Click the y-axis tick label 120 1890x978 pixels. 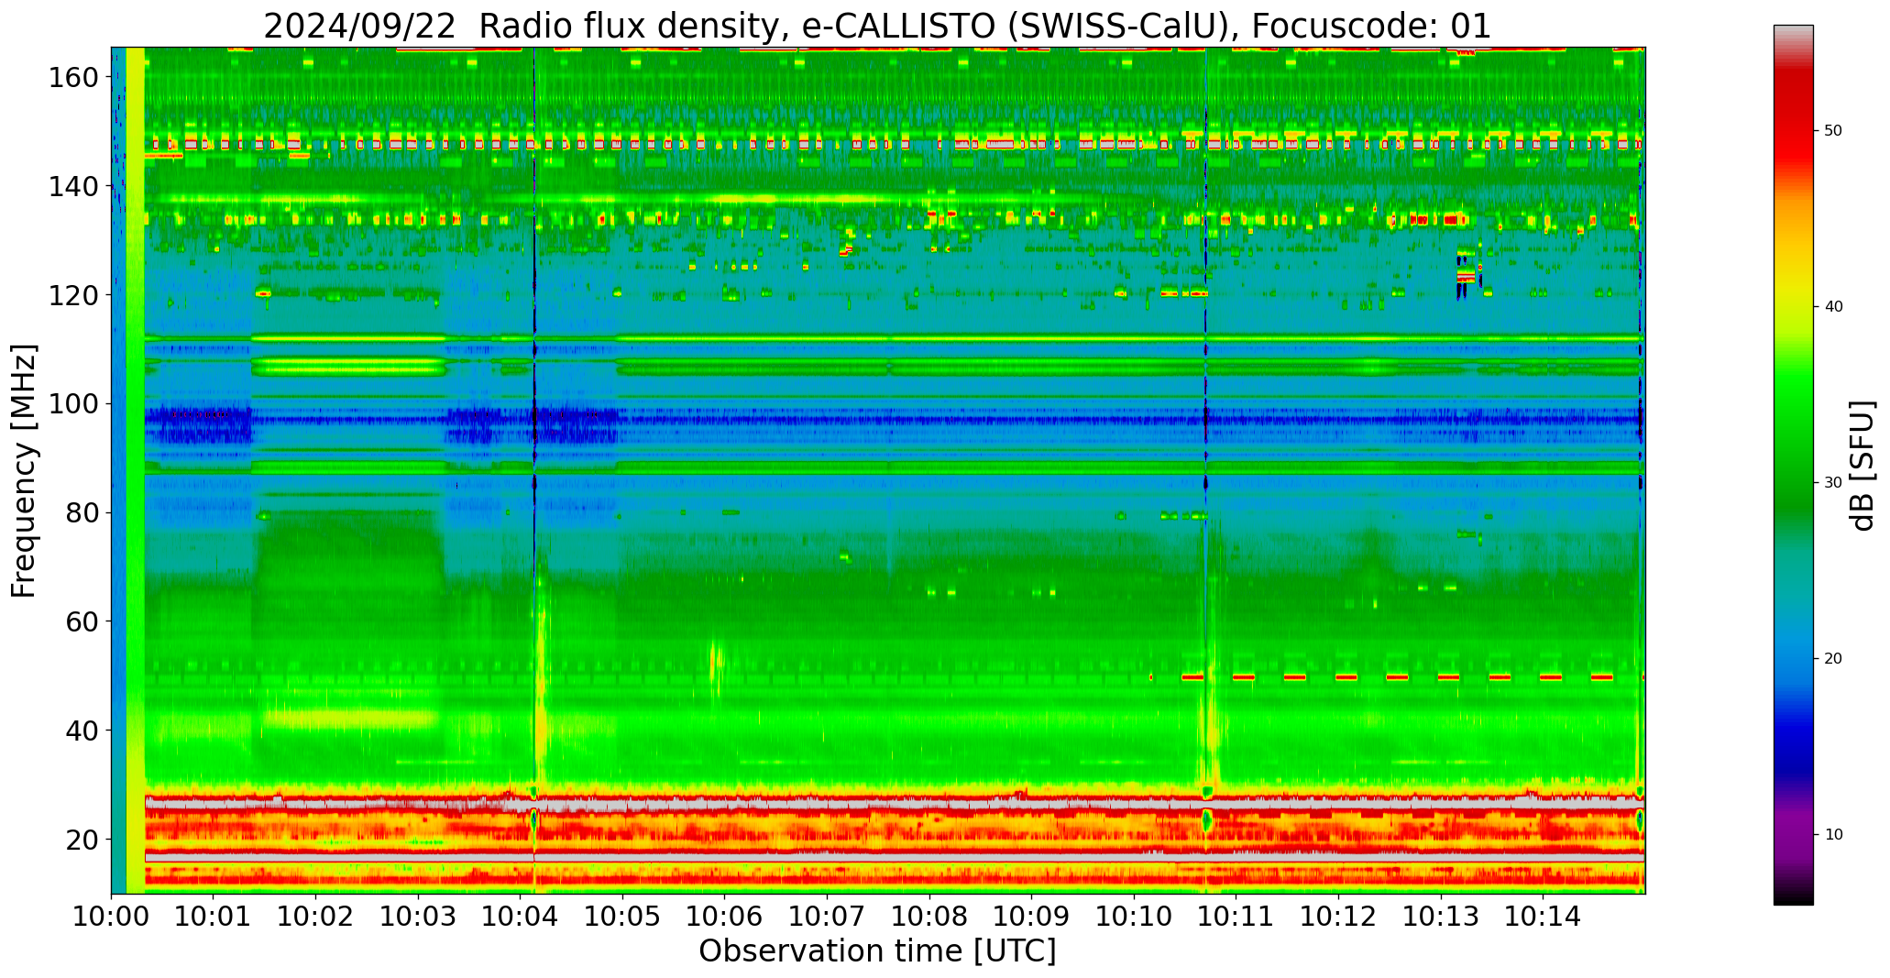click(x=73, y=295)
